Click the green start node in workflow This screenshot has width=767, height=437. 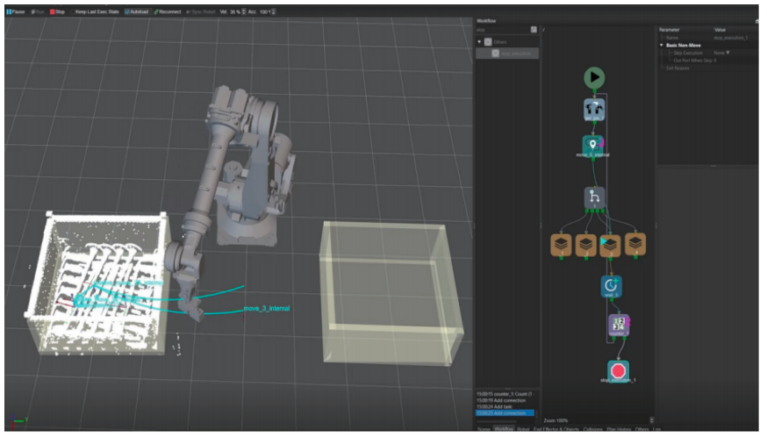(x=594, y=78)
